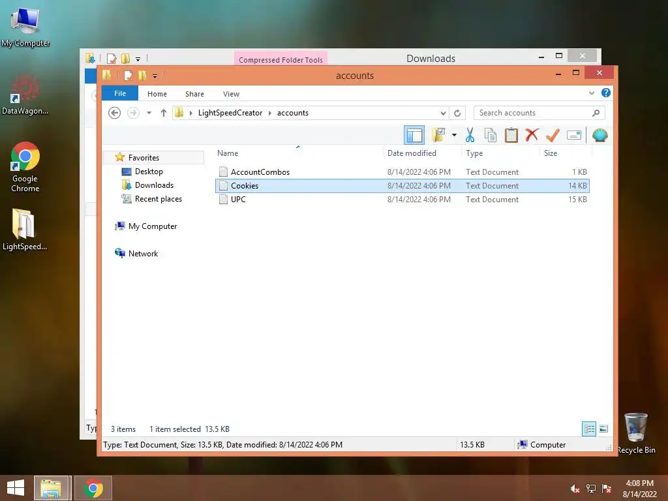Viewport: 668px width, 501px height.
Task: Click the accounts window quick-access Properties icon
Action: click(128, 76)
